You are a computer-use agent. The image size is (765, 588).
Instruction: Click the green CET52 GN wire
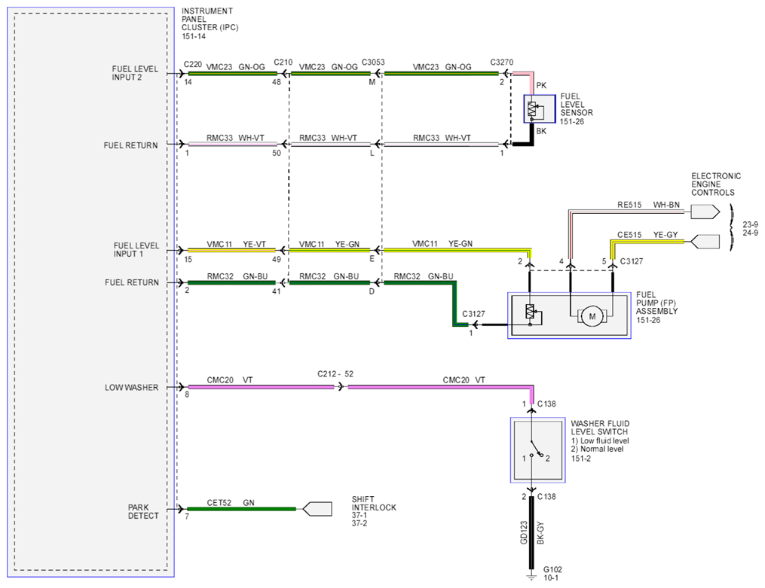pos(241,509)
